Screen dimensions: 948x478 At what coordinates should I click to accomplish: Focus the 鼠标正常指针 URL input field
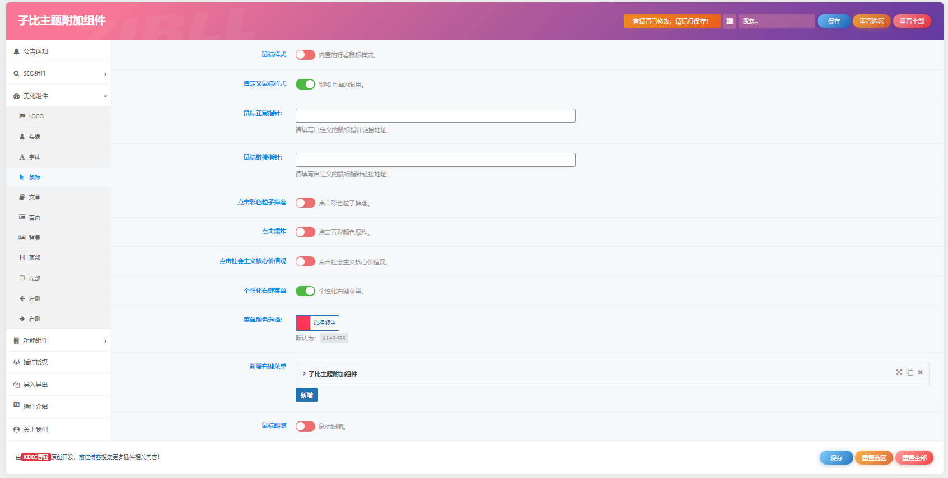pyautogui.click(x=435, y=116)
